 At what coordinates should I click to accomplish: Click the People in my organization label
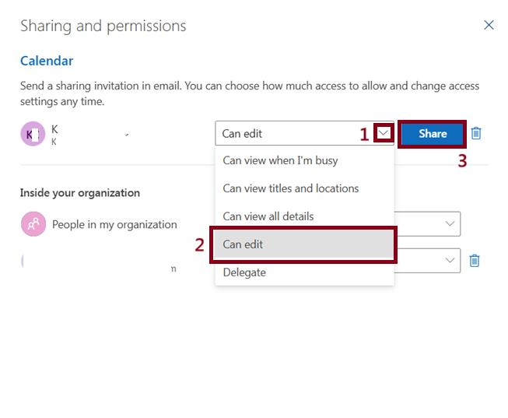click(114, 224)
